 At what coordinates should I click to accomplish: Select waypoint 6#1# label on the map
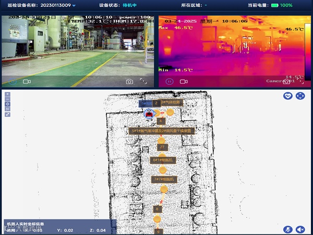point(163,160)
